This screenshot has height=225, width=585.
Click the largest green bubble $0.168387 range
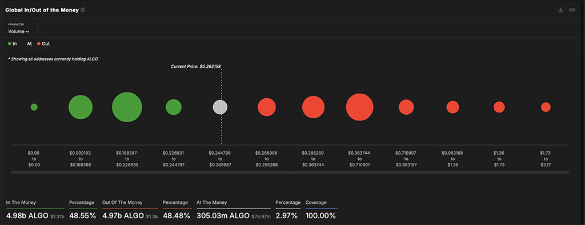click(127, 107)
